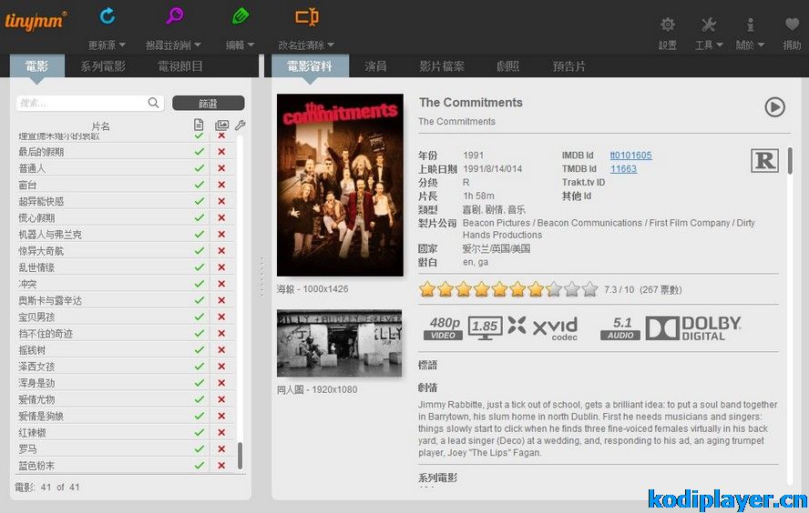
Task: Switch to the 電視節目 tab
Action: 180,66
